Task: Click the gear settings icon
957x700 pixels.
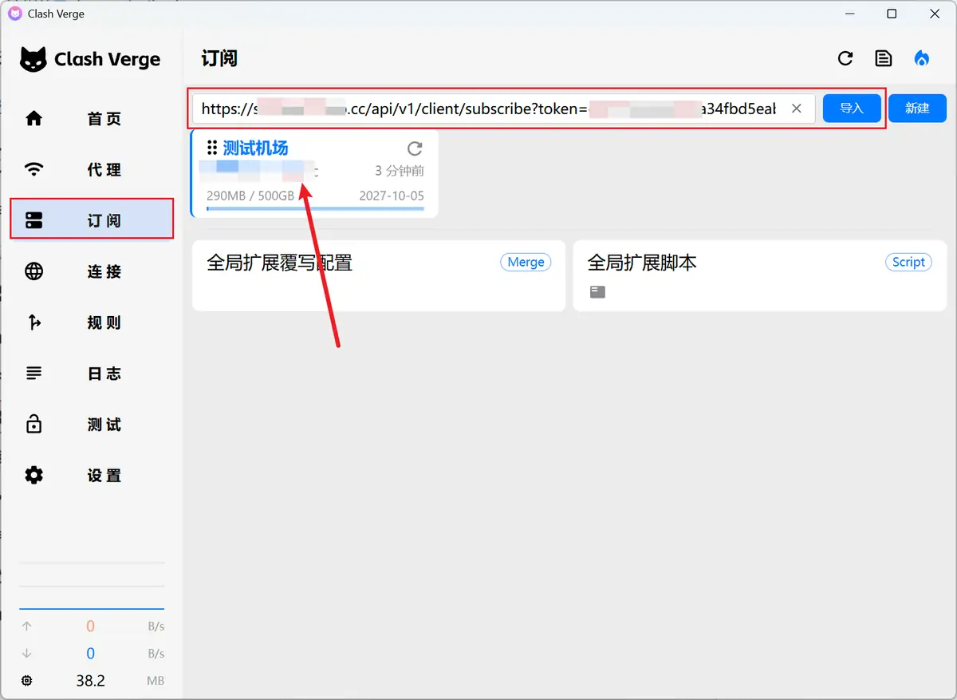Action: point(33,475)
